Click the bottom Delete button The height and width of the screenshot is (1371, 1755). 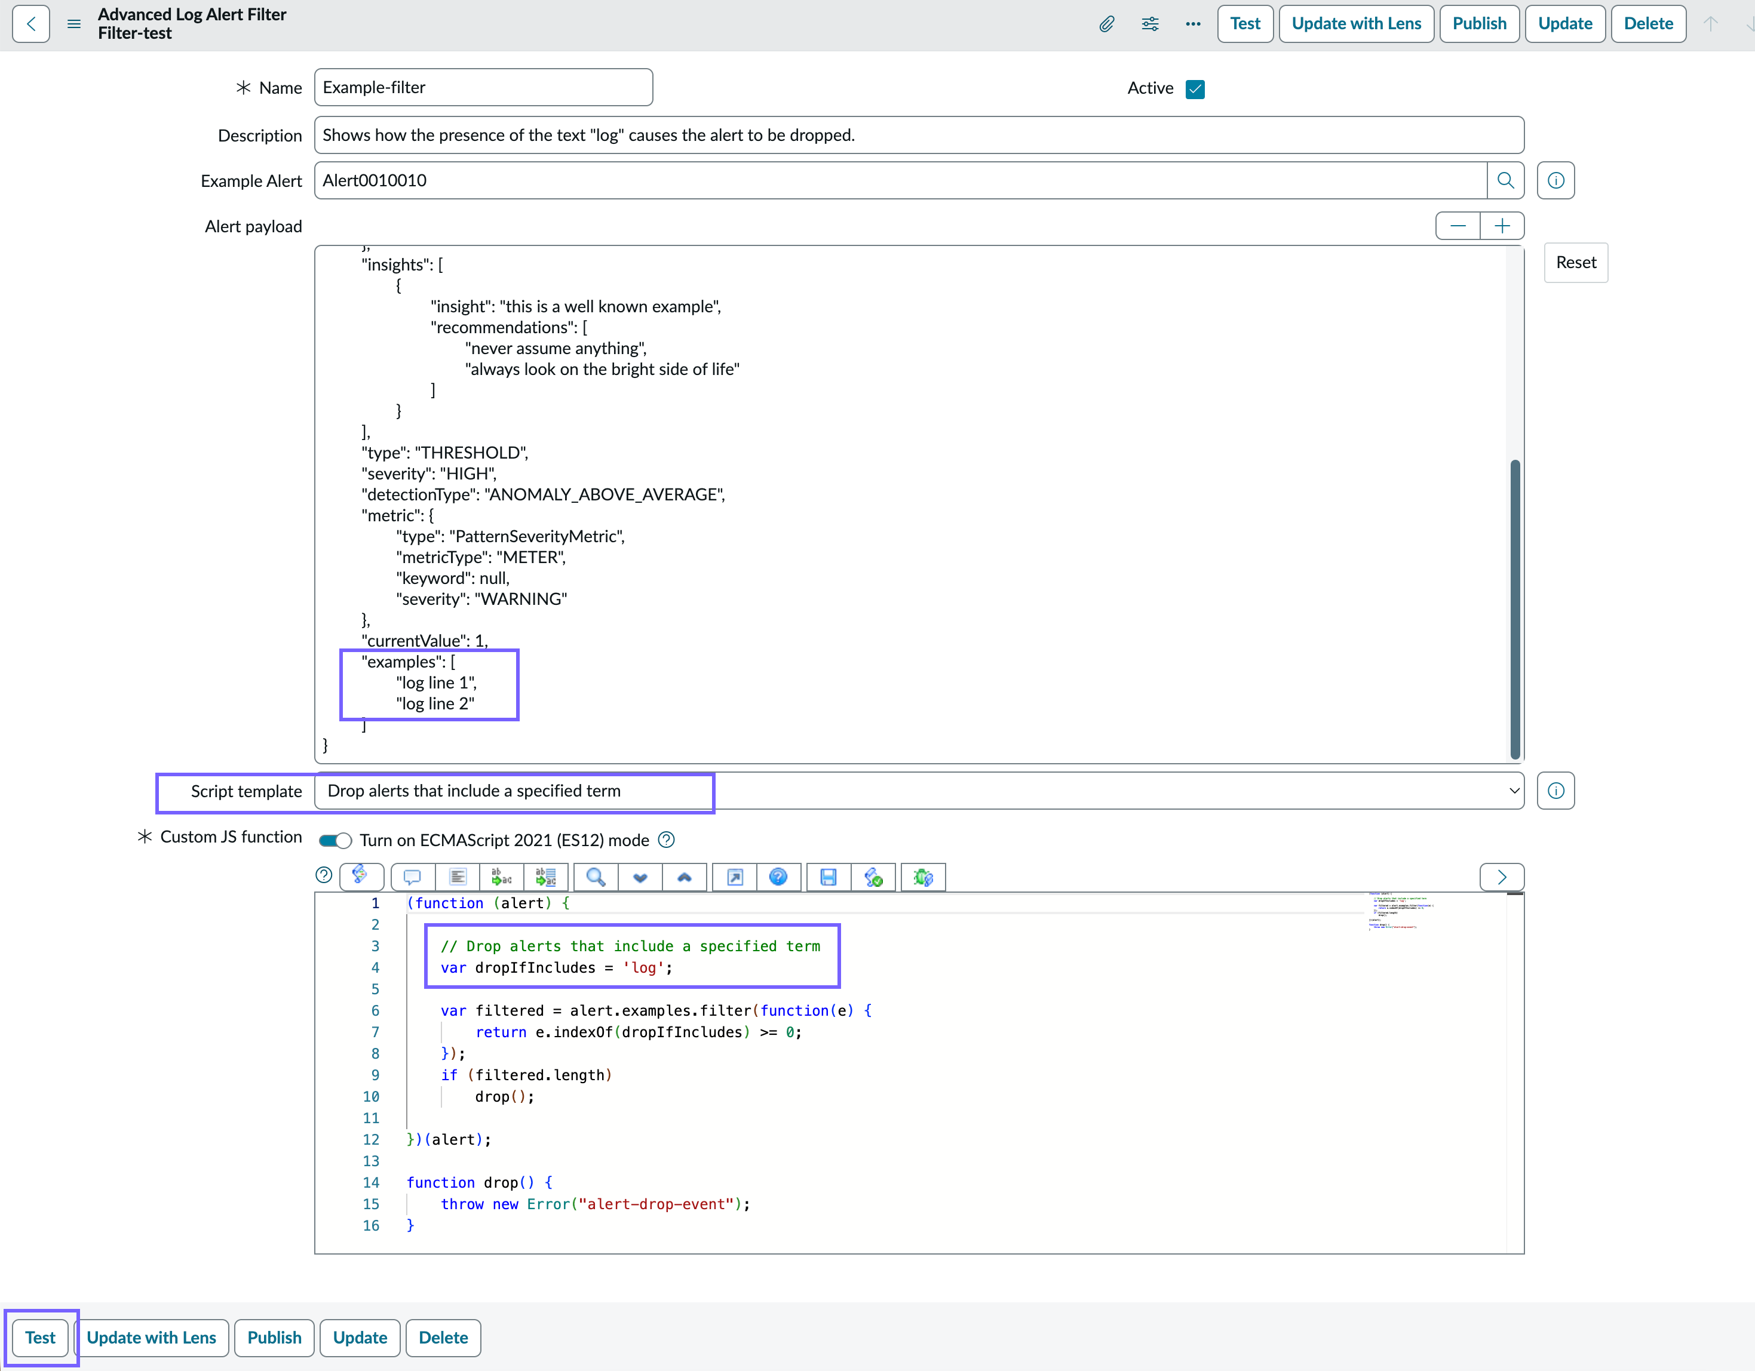click(x=443, y=1338)
